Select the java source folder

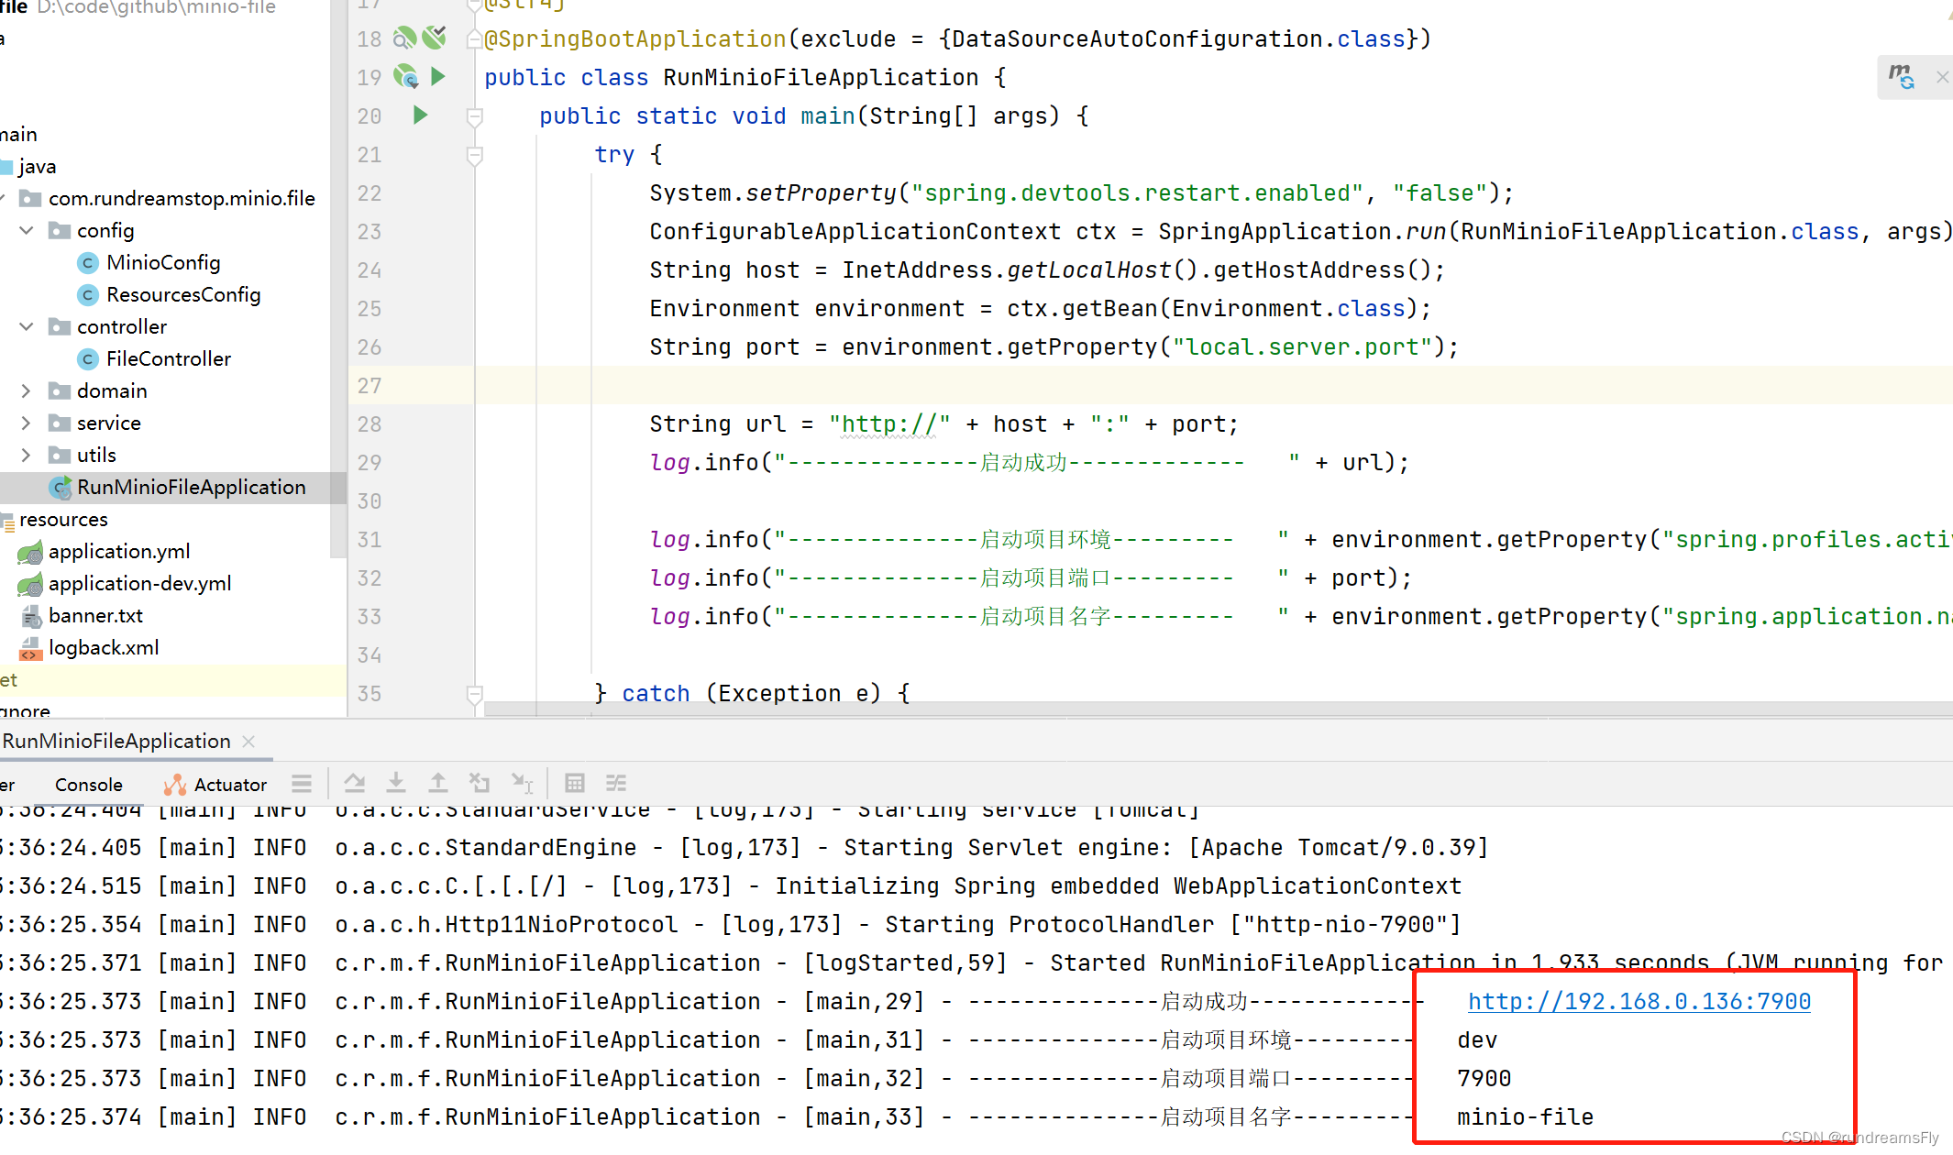(x=37, y=167)
